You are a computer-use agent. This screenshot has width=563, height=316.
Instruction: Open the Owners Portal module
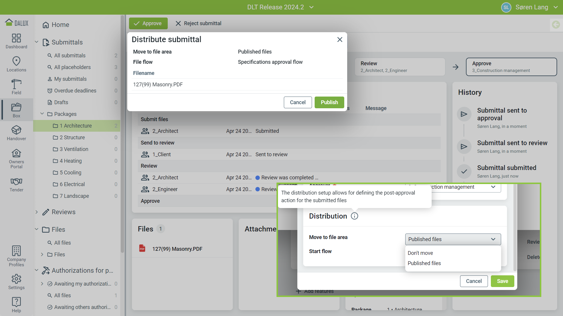point(16,159)
